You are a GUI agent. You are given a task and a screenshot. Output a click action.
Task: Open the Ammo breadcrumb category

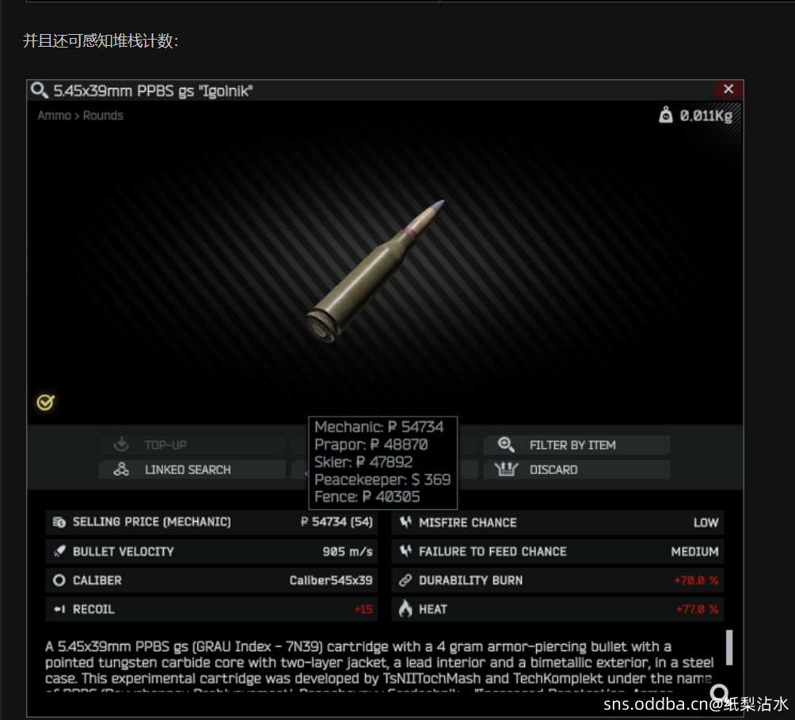[x=55, y=116]
